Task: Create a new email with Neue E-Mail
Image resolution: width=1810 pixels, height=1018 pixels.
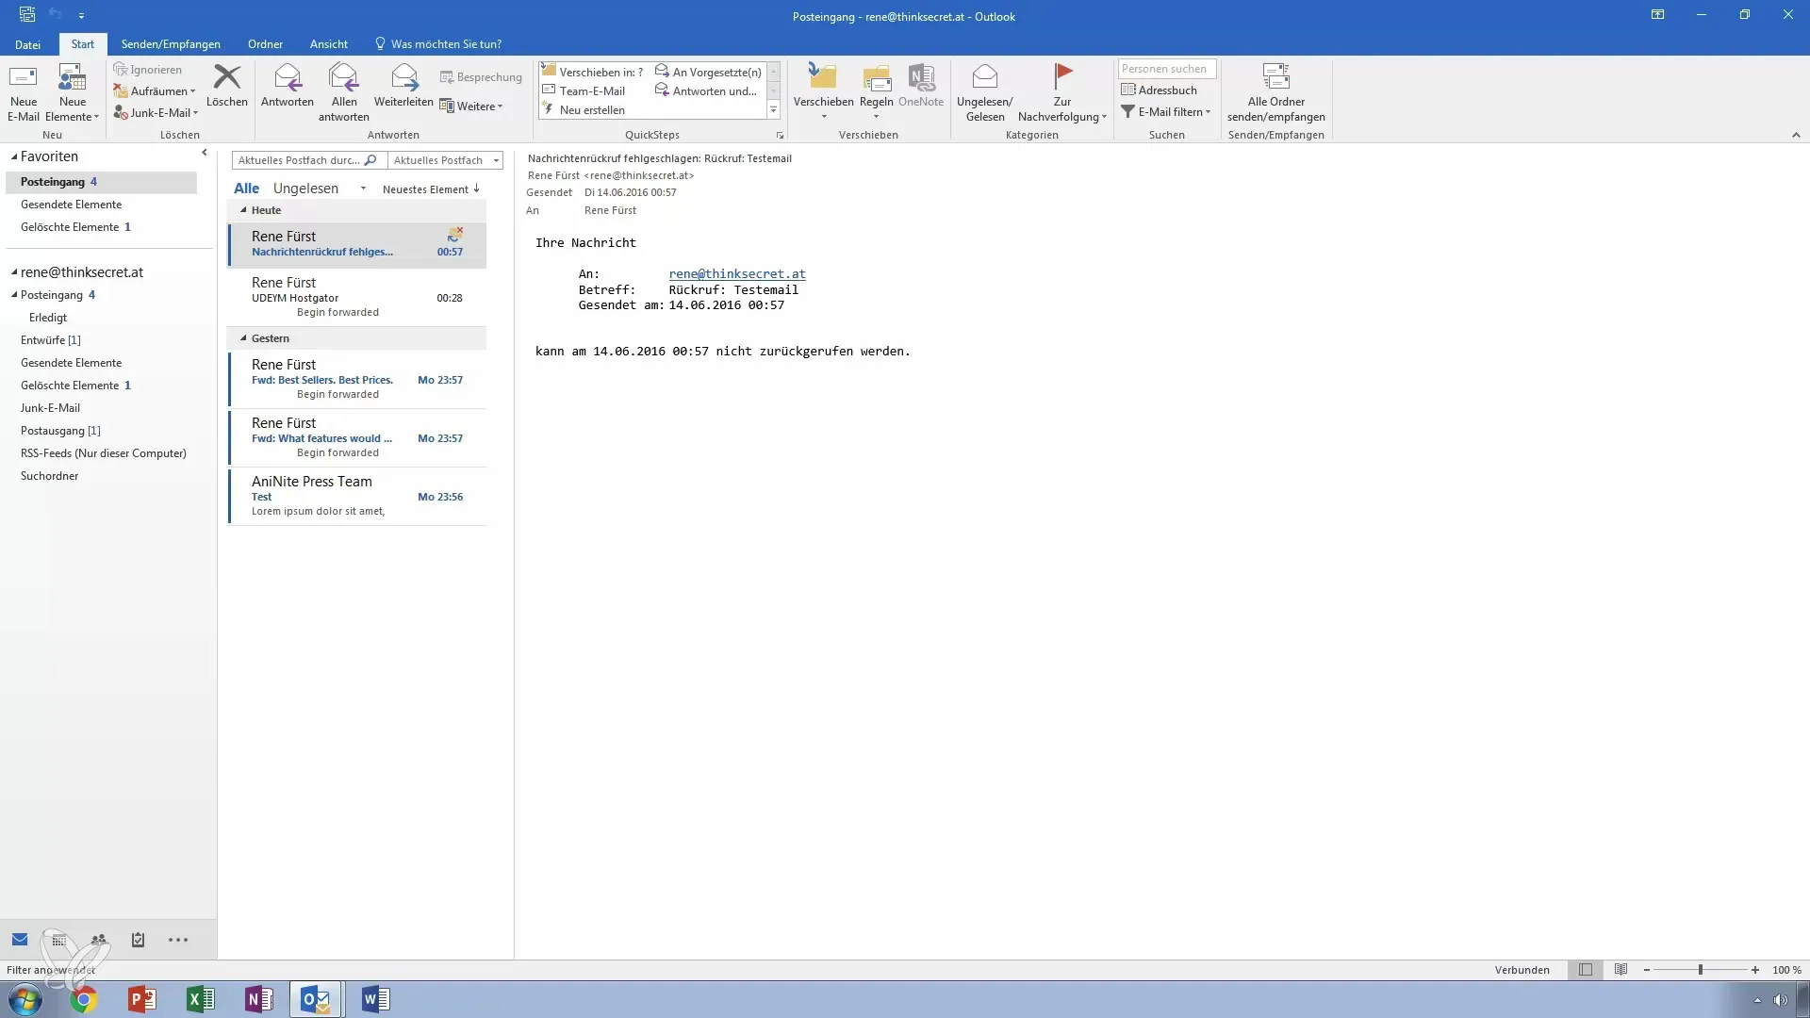Action: tap(24, 92)
